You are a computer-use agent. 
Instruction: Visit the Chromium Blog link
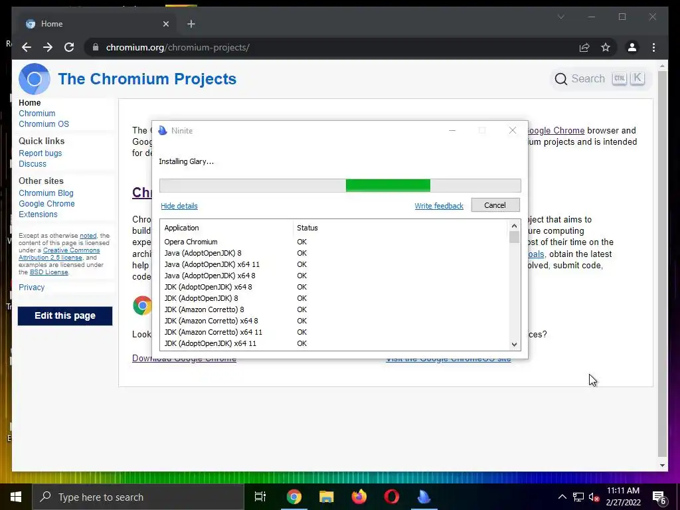click(46, 193)
